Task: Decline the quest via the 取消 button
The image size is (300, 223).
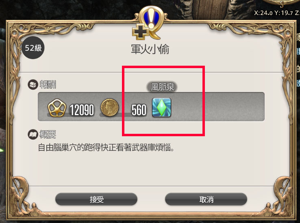Action: (206, 199)
